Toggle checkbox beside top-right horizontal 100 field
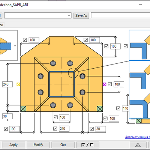The image size is (150, 150). pos(85,40)
